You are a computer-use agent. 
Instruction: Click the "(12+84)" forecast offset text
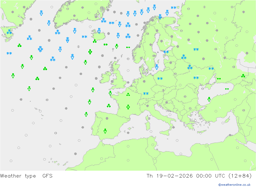pyautogui.click(x=240, y=176)
